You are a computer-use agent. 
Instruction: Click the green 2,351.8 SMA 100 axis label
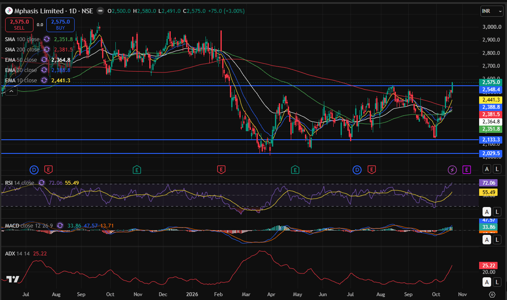coord(491,129)
